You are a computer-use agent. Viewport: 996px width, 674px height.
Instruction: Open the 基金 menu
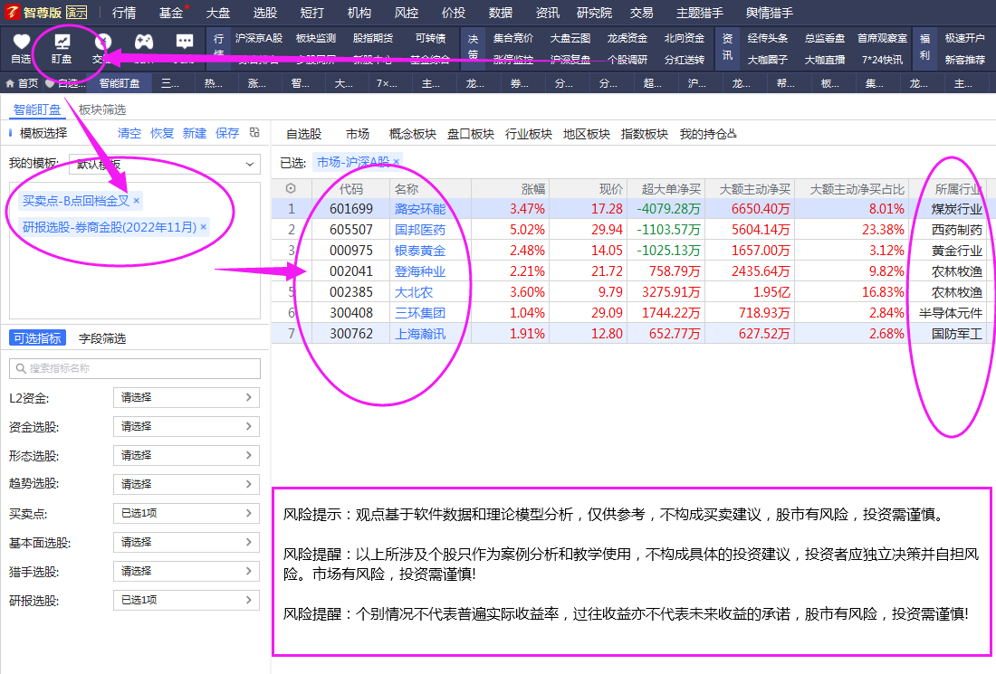pos(171,13)
